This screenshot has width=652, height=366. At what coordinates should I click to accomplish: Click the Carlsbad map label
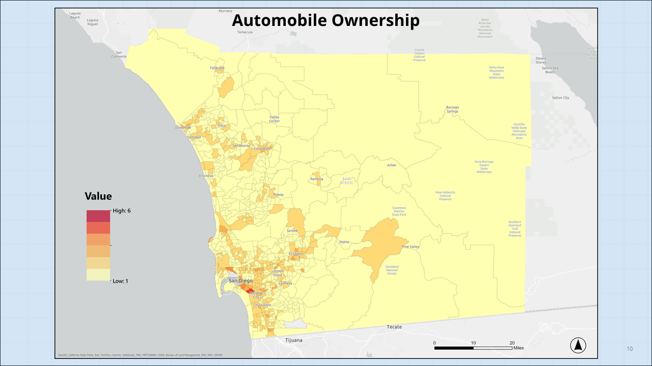[194, 137]
